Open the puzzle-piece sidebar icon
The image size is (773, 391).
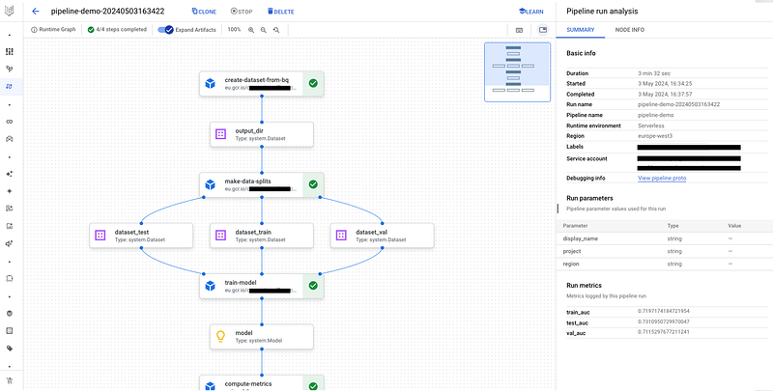10,279
